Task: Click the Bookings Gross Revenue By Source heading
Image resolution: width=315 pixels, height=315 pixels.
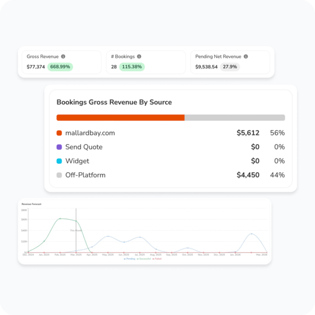Action: coord(114,102)
